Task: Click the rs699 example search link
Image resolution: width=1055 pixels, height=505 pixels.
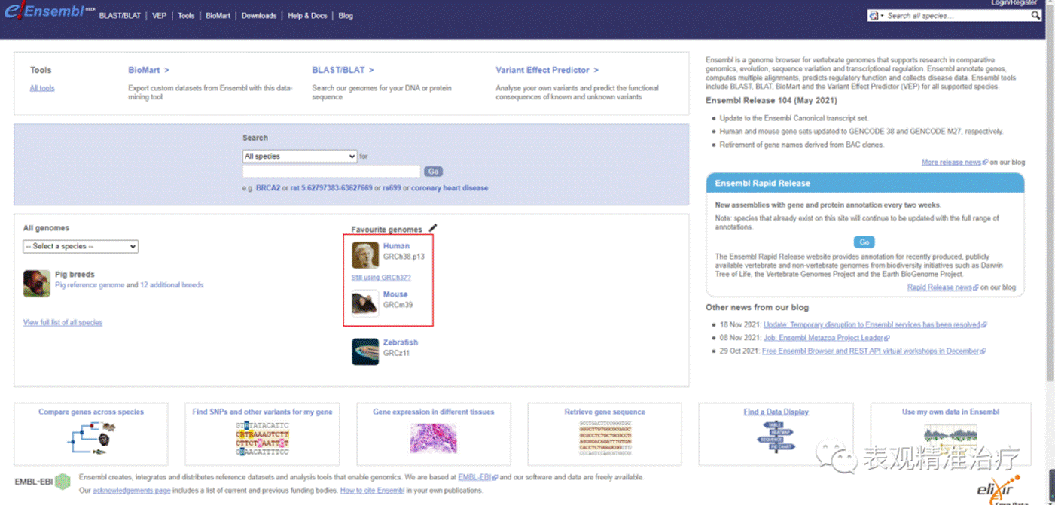Action: tap(392, 188)
